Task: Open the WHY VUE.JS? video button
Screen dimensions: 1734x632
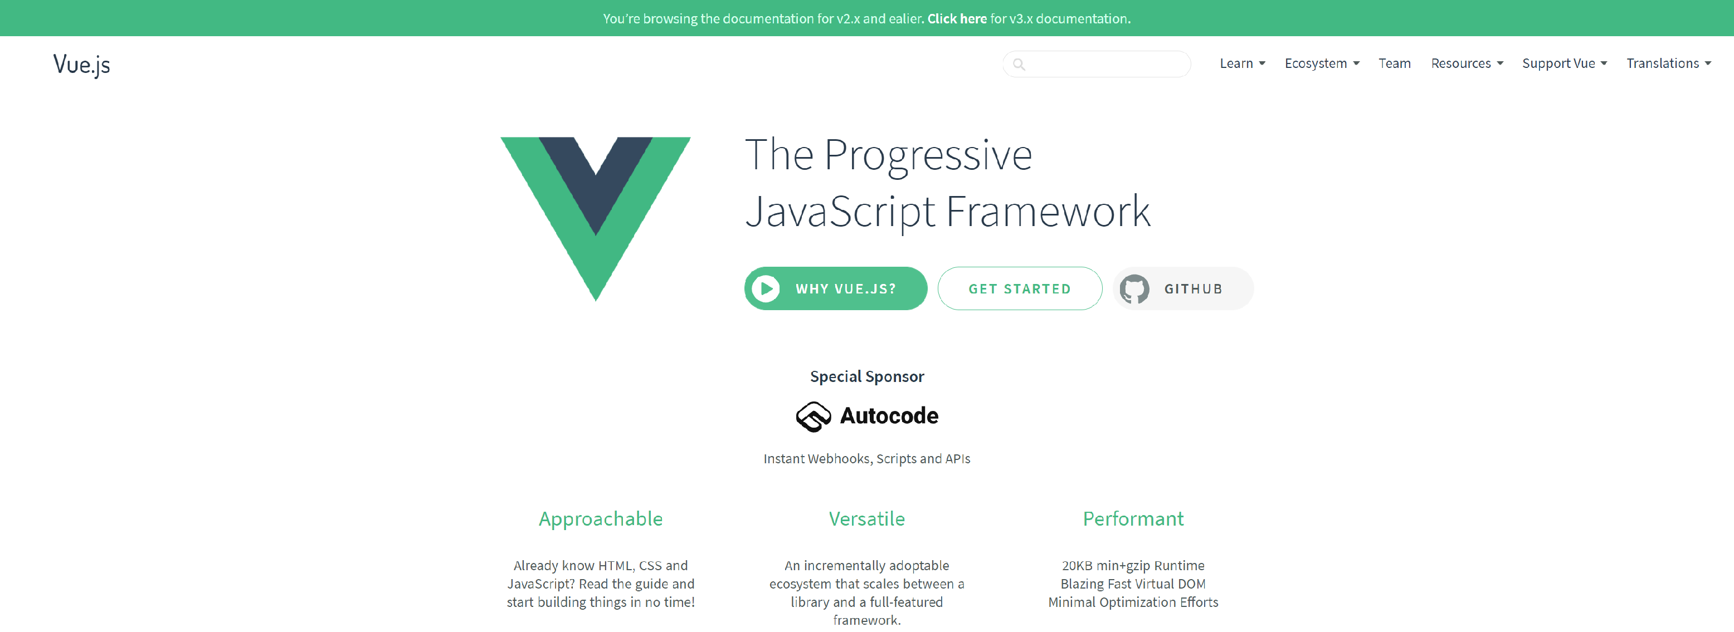Action: 835,288
